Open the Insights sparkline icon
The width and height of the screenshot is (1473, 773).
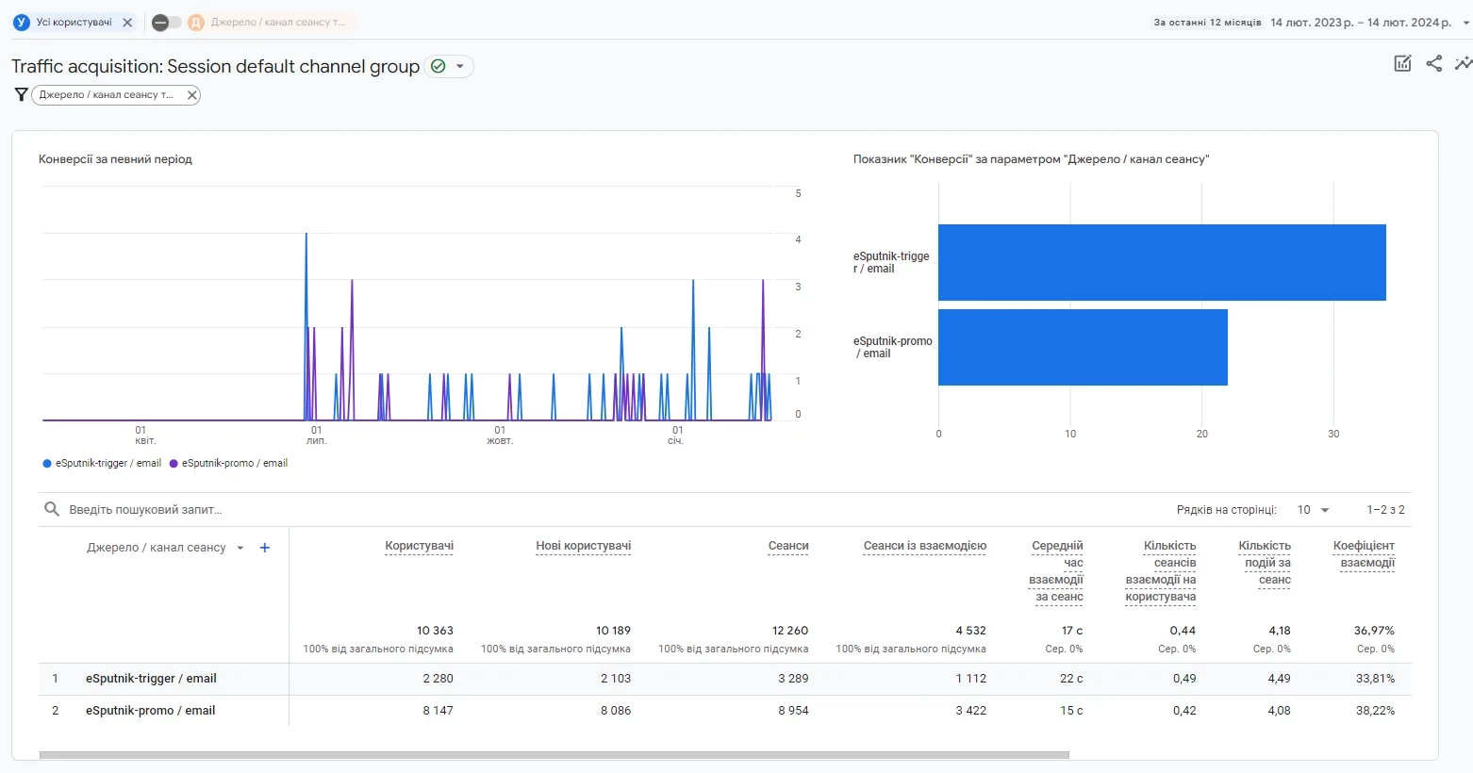[x=1462, y=63]
